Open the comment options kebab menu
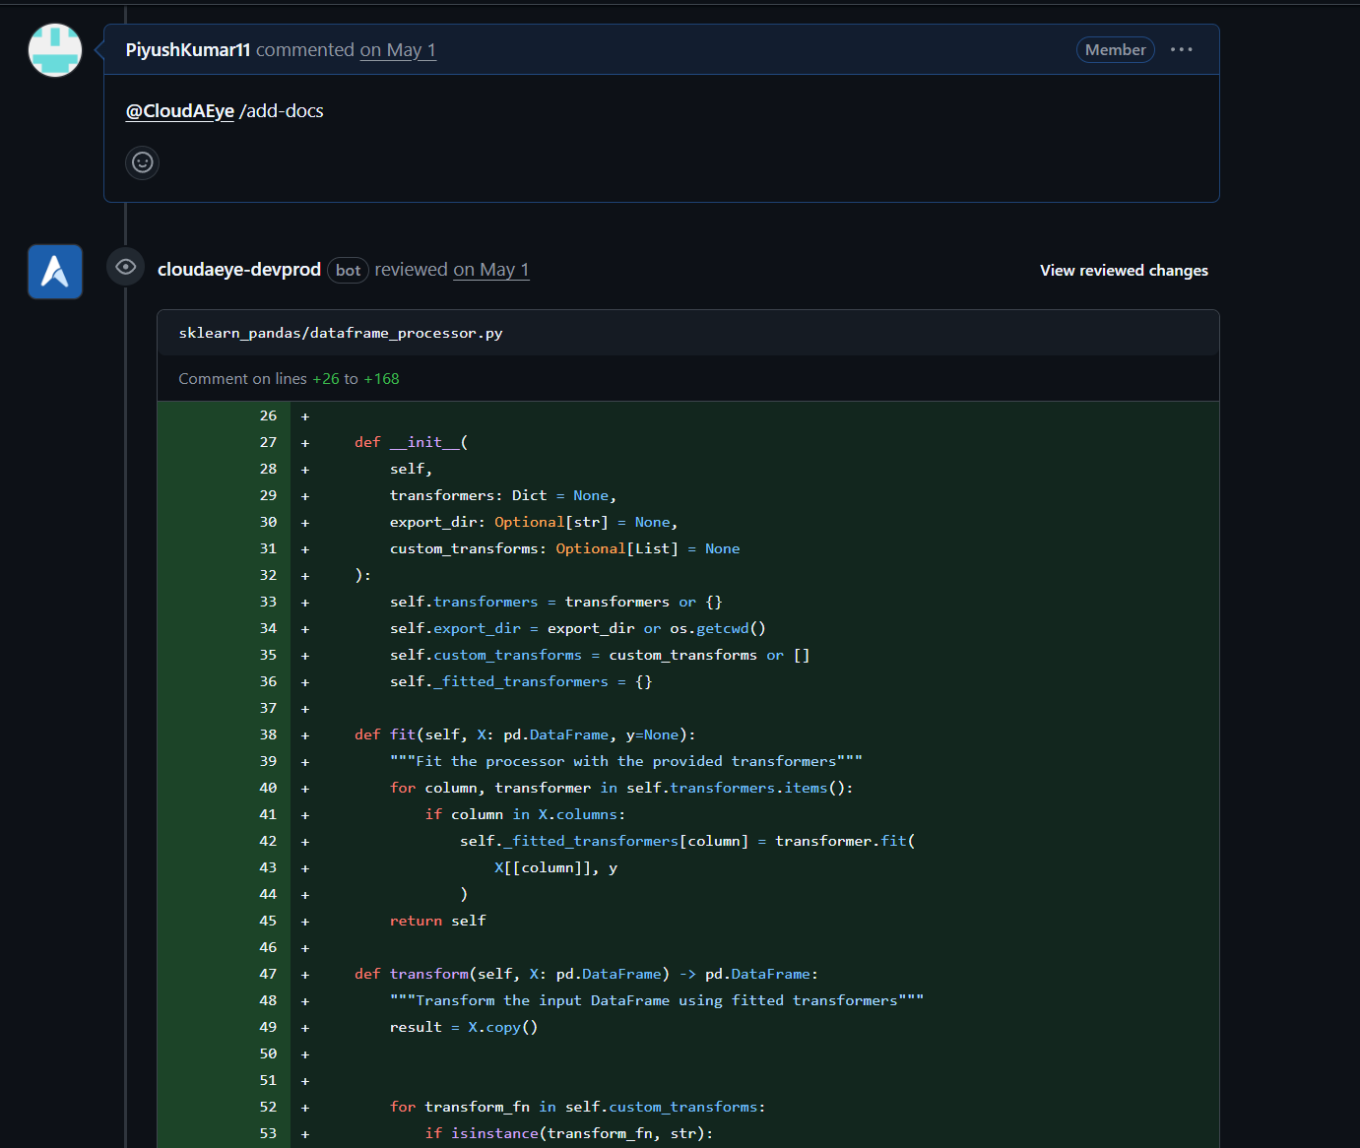 click(x=1181, y=49)
